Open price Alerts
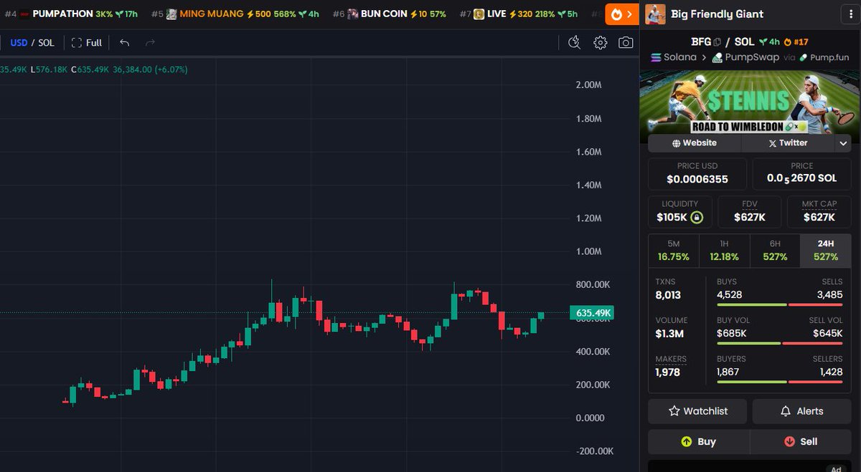Viewport: 861px width, 472px height. coord(802,411)
